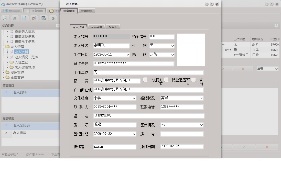Select the search/preview toolbar icon

click(5, 18)
